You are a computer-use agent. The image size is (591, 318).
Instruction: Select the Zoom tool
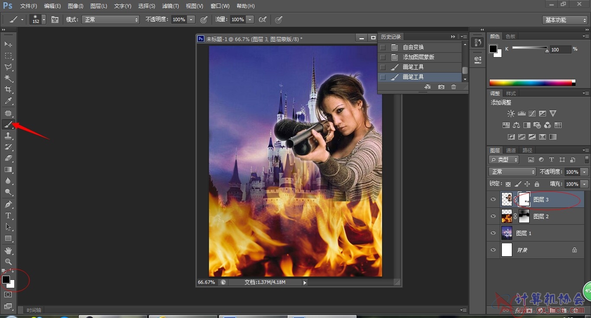pos(8,261)
